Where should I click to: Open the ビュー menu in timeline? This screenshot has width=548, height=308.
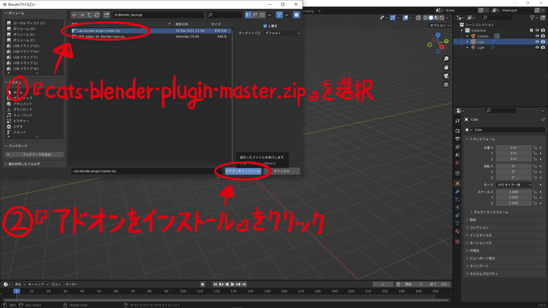point(56,284)
